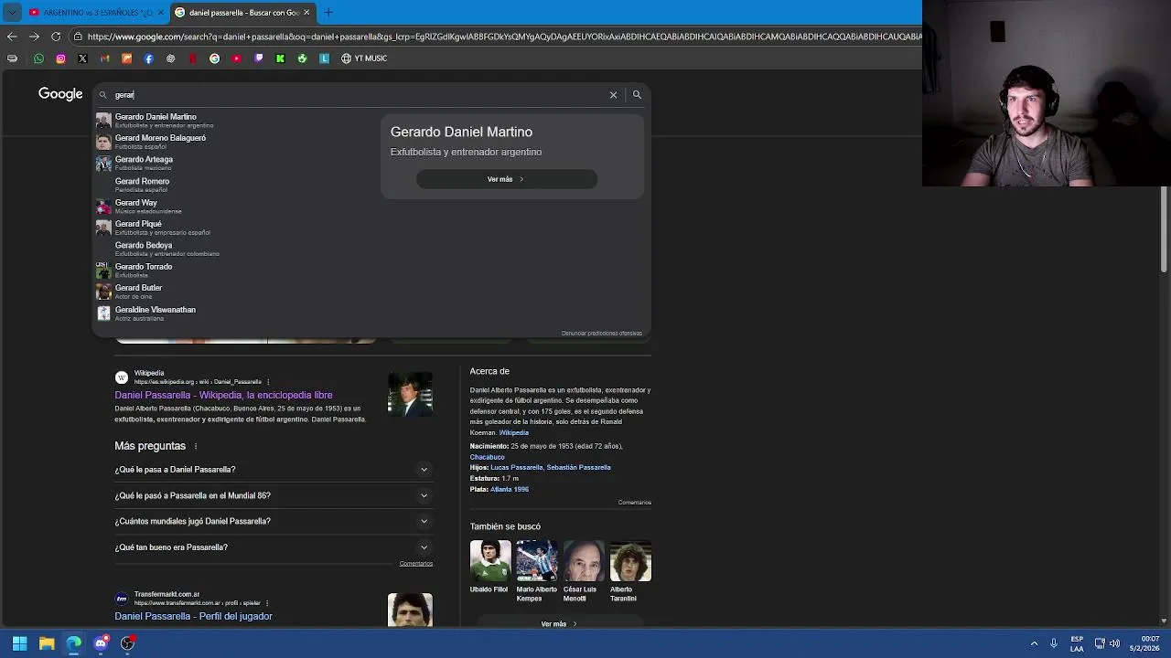Report offensive predictions link
Viewport: 1171px width, 658px height.
pyautogui.click(x=601, y=333)
